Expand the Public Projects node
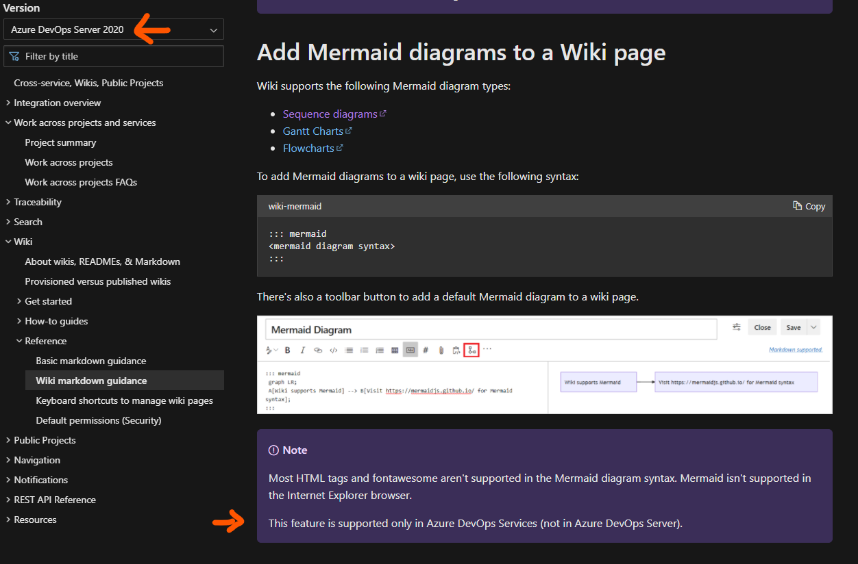Viewport: 858px width, 564px height. click(45, 440)
